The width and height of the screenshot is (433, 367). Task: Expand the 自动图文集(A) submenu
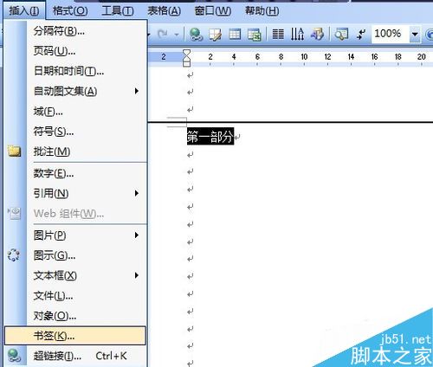tap(75, 91)
